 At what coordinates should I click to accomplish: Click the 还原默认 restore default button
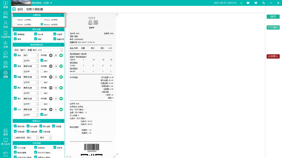273,56
